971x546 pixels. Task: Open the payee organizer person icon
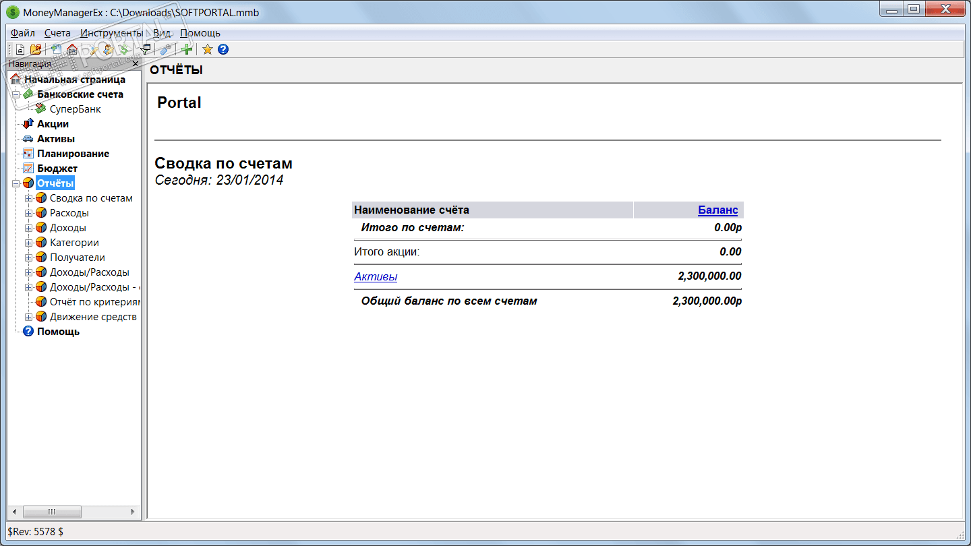coord(107,49)
